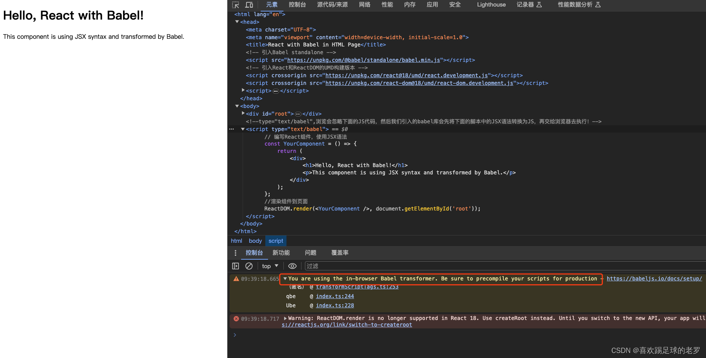The width and height of the screenshot is (706, 358).
Task: Expand the div id root node
Action: pos(243,113)
